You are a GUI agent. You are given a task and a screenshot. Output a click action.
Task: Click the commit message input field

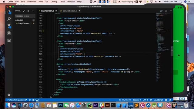25,16
